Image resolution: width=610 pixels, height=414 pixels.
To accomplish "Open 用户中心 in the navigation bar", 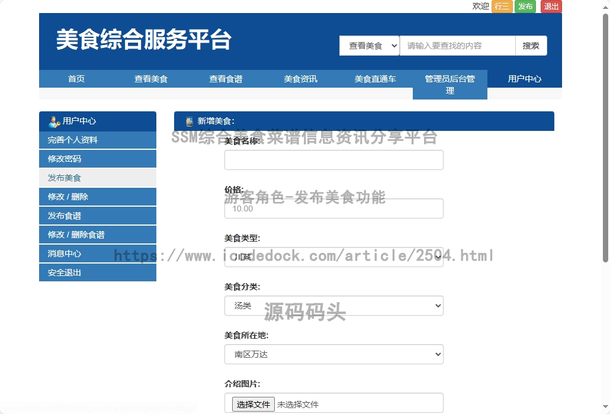I will coord(524,79).
